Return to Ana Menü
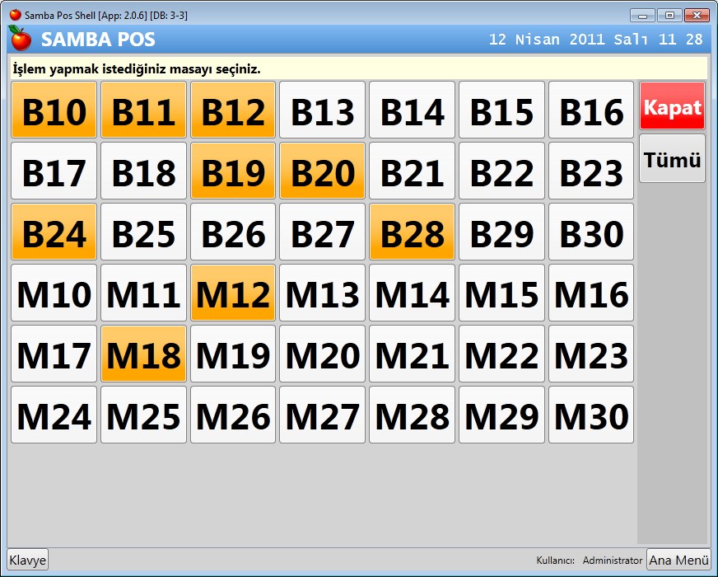This screenshot has width=718, height=577. pos(678,560)
